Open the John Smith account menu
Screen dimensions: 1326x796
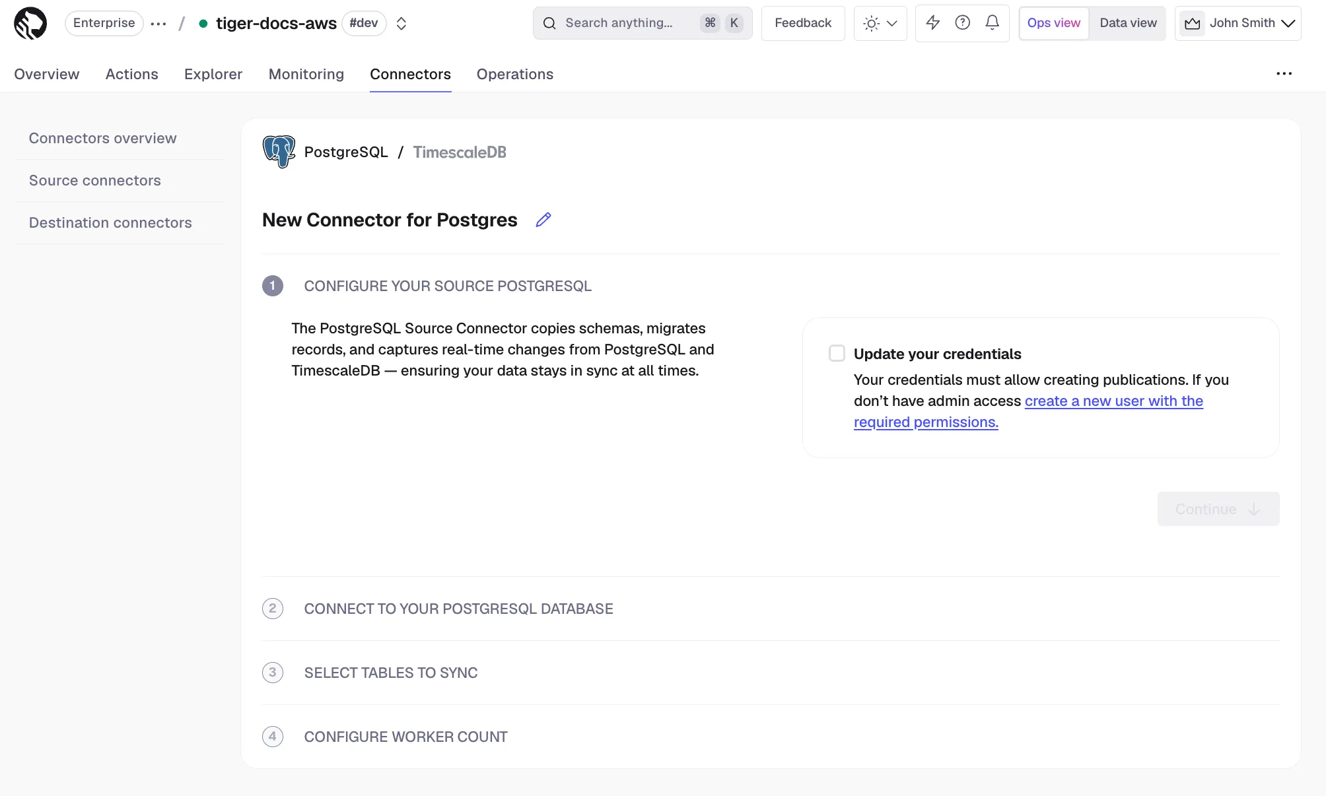[1238, 23]
